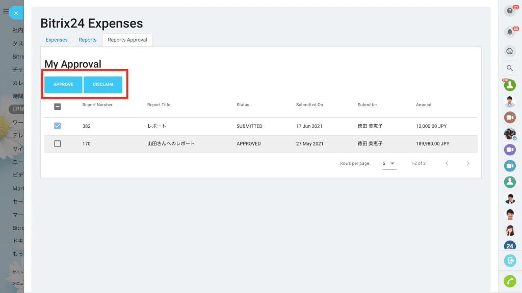
Task: Click the submitter name in the 382 row
Action: pyautogui.click(x=370, y=126)
